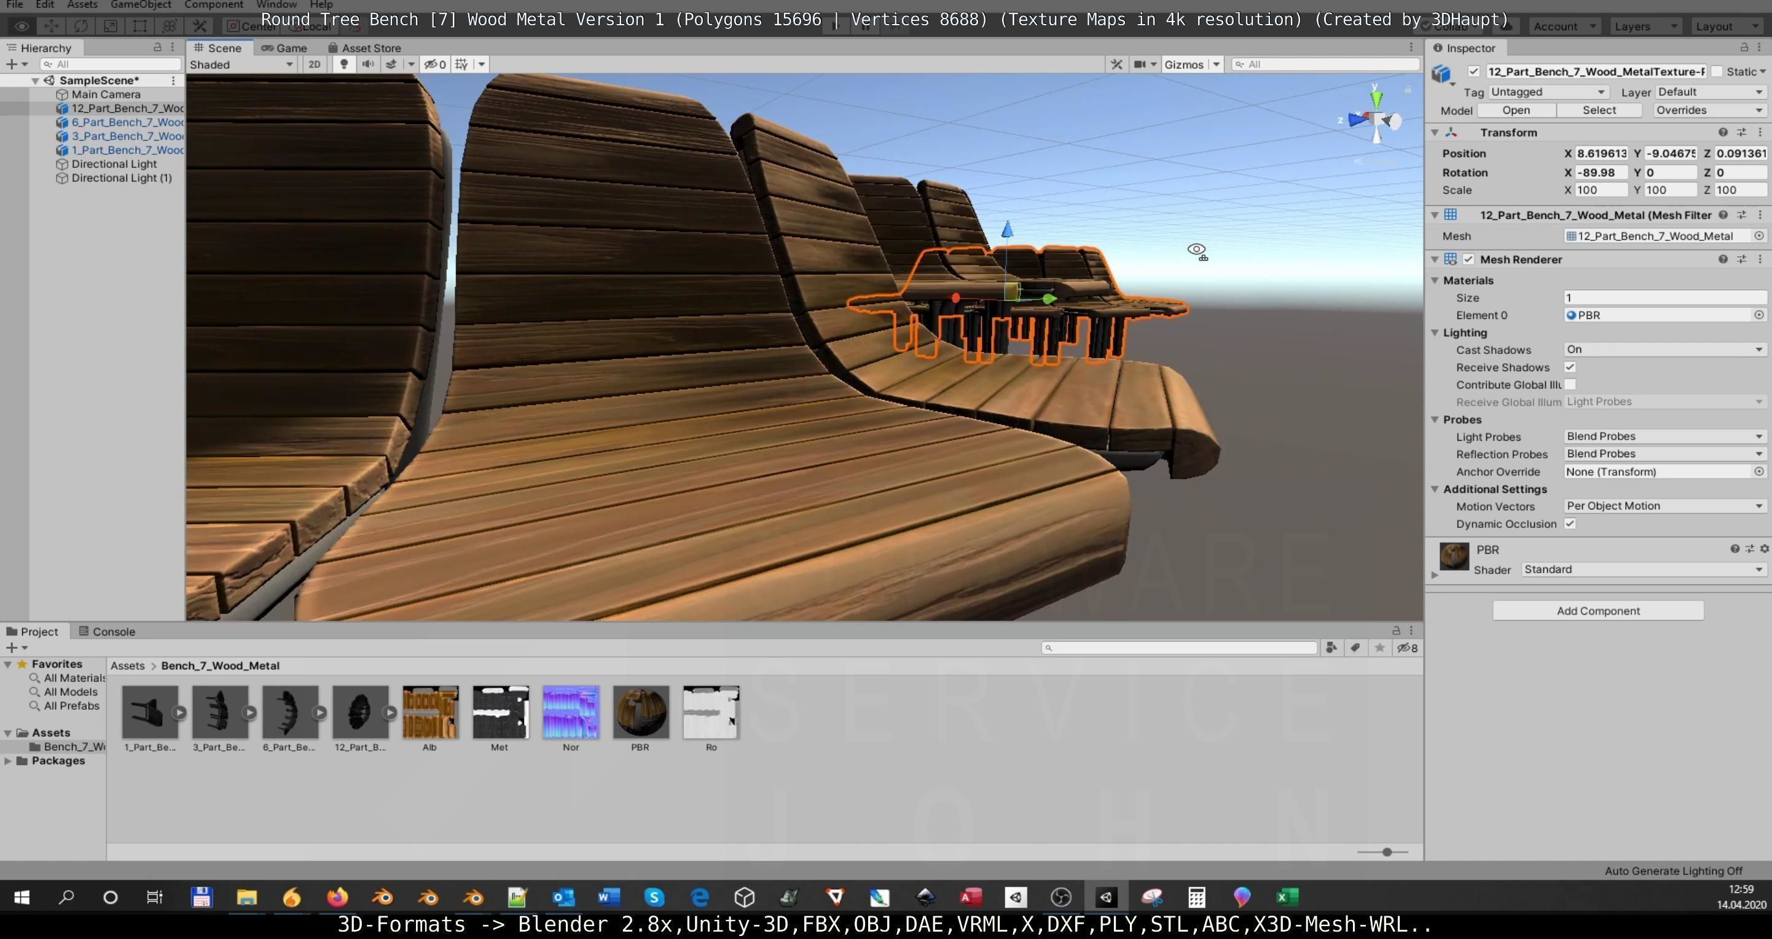Toggle 2D view mode in Scene

click(x=315, y=64)
